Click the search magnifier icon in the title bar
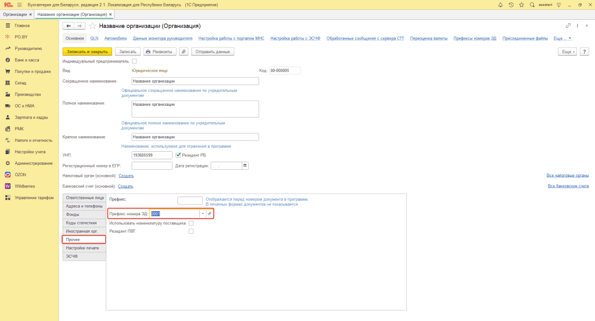The width and height of the screenshot is (595, 321). click(532, 5)
